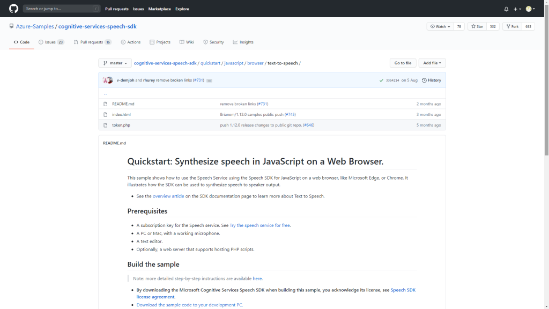
Task: Open the Azure-Samples organization link
Action: [35, 26]
